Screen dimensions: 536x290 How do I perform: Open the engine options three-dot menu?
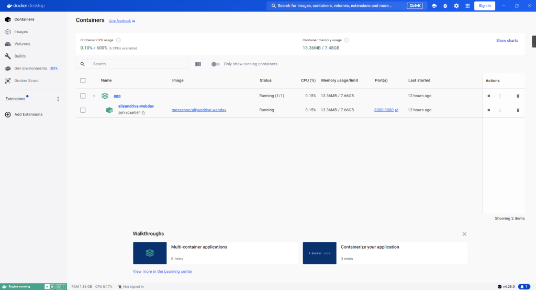coord(63,286)
